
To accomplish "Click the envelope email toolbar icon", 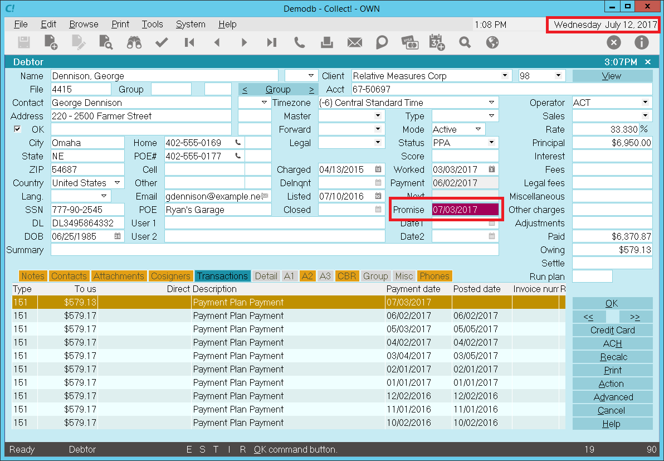I will pos(354,42).
